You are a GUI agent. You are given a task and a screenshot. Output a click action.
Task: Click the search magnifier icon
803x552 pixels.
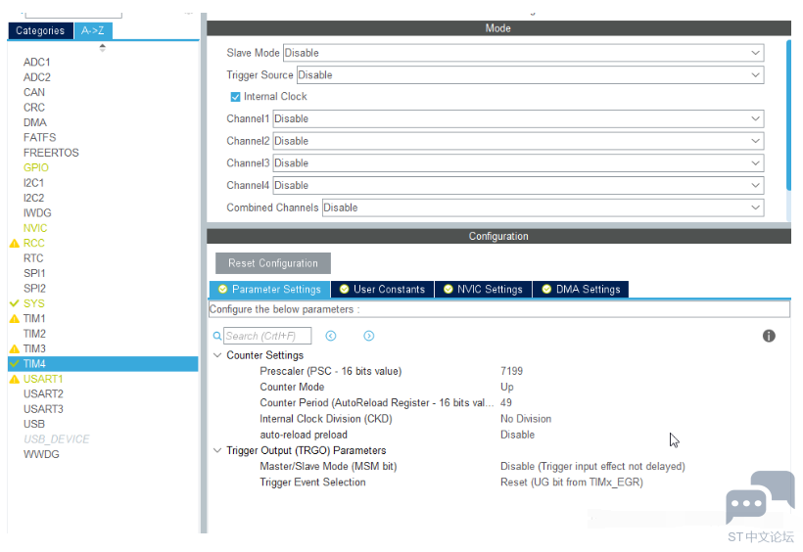tap(217, 336)
